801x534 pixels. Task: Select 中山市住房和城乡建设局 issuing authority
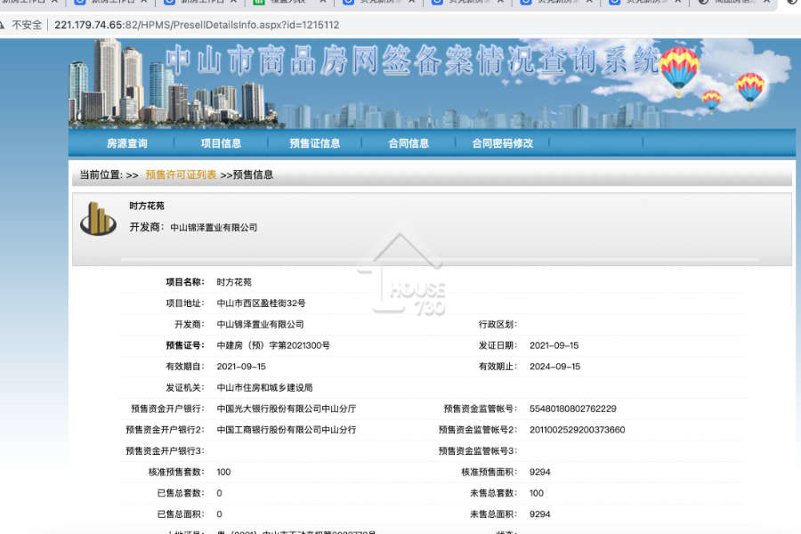point(264,388)
